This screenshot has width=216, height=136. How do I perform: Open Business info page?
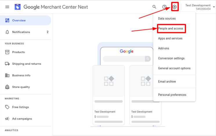click(26, 75)
